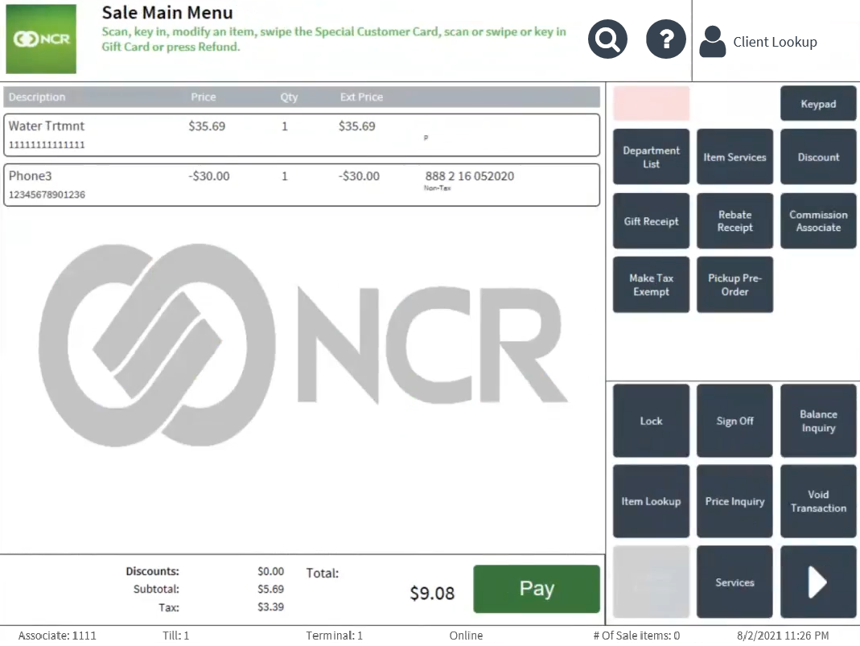Screen dimensions: 860x646
Task: Open Item Lookup
Action: point(651,501)
